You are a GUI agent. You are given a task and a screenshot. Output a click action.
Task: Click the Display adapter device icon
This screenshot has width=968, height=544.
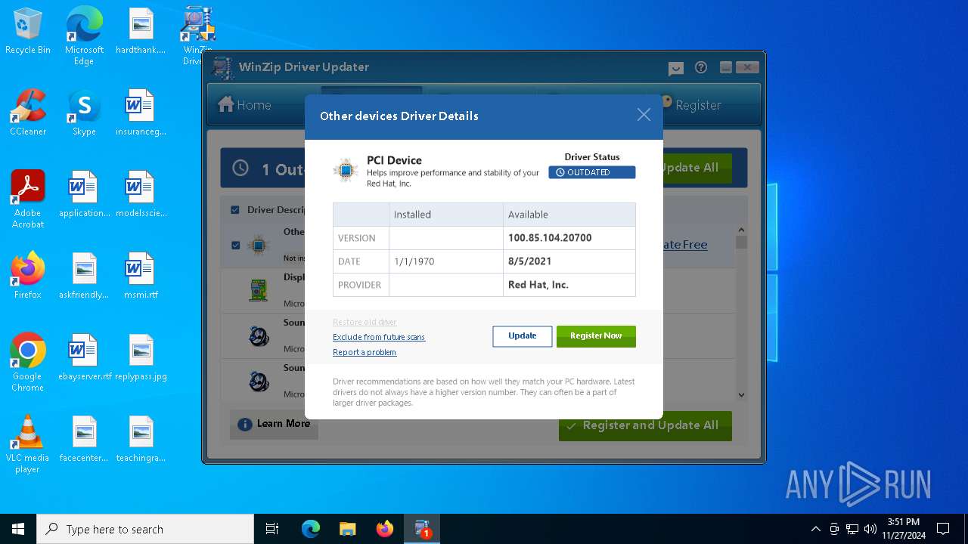click(259, 290)
